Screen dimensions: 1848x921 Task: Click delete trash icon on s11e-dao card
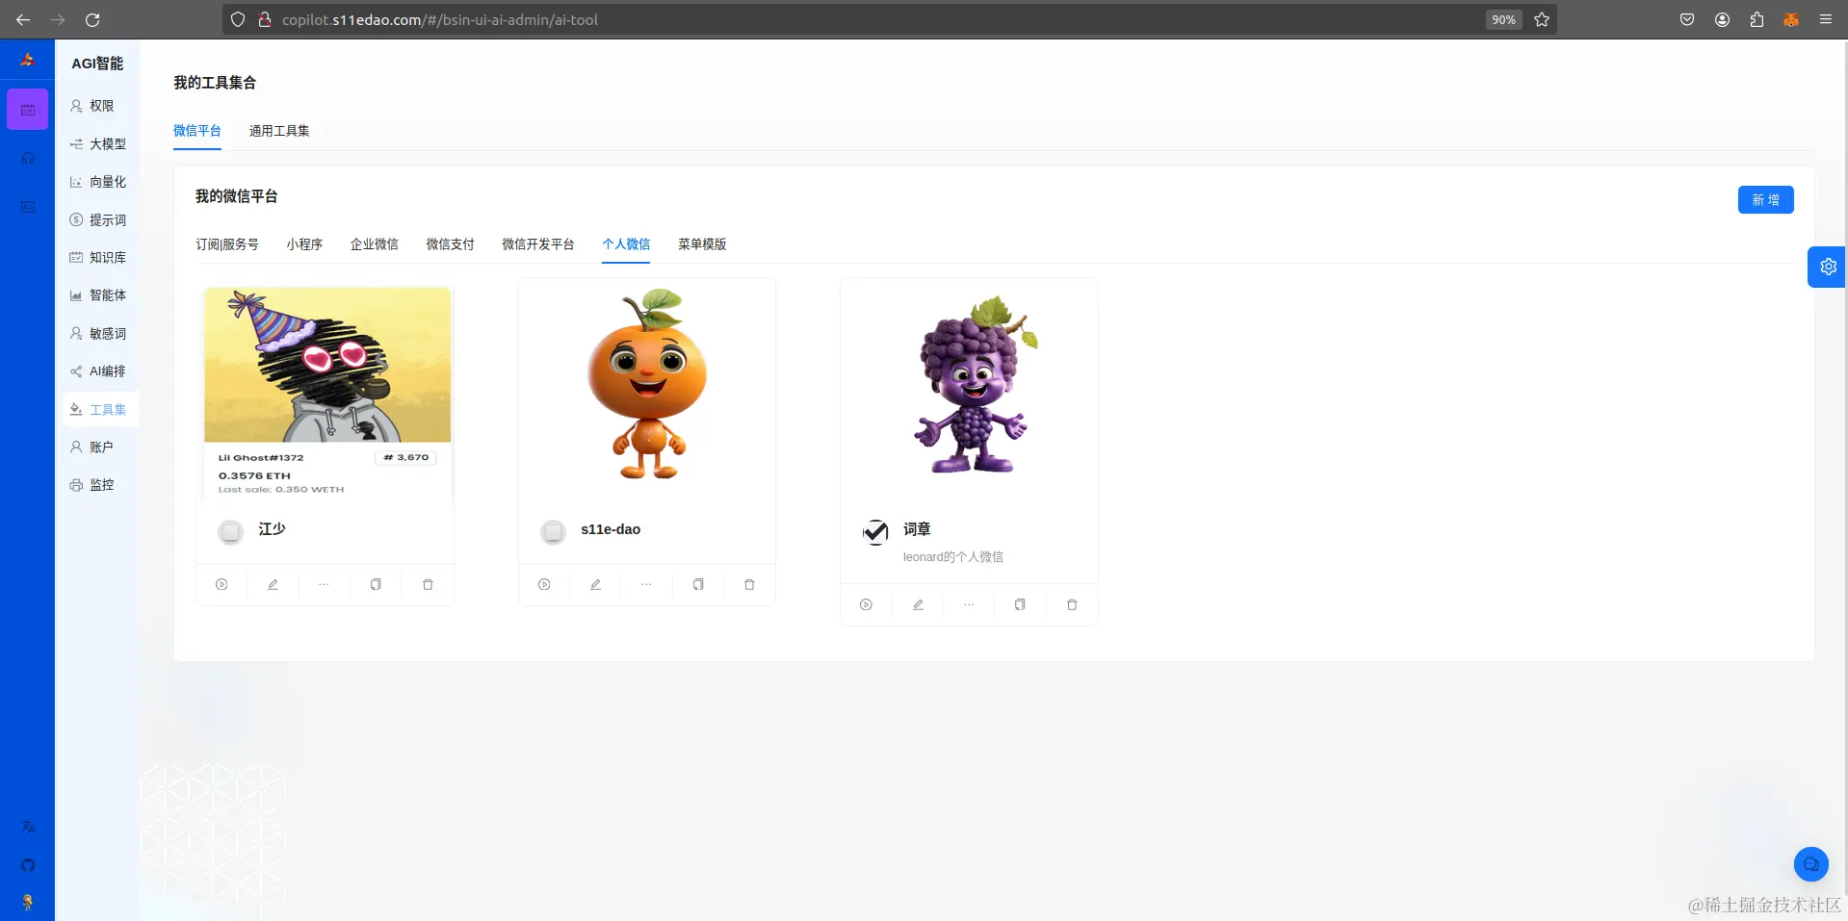tap(749, 584)
